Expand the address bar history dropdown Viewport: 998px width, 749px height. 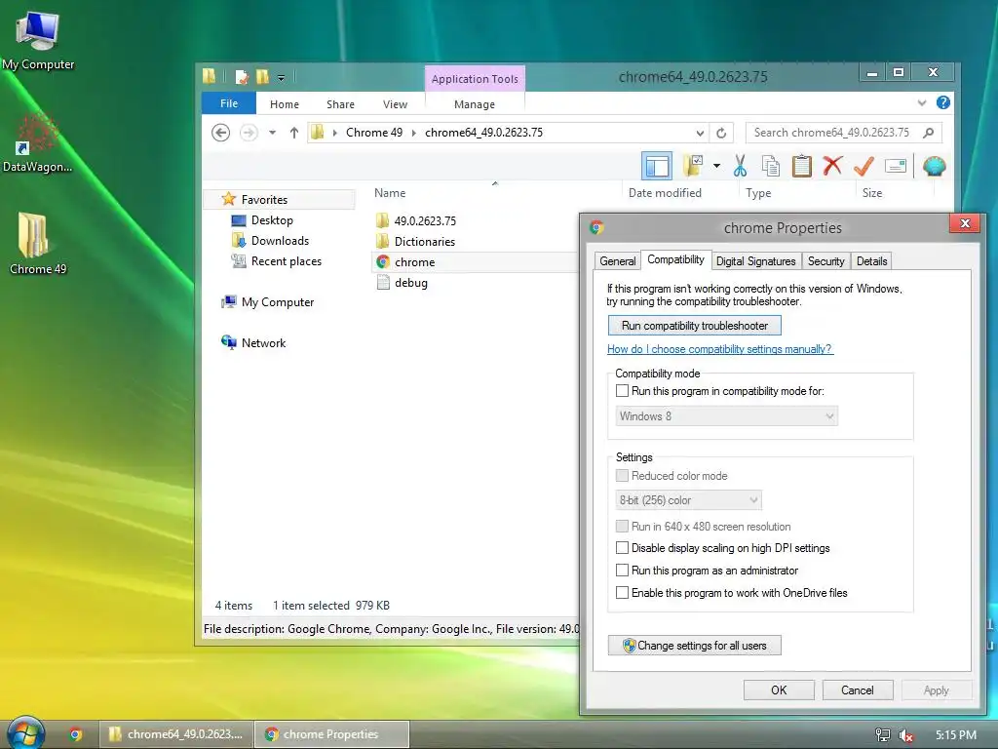pyautogui.click(x=700, y=133)
